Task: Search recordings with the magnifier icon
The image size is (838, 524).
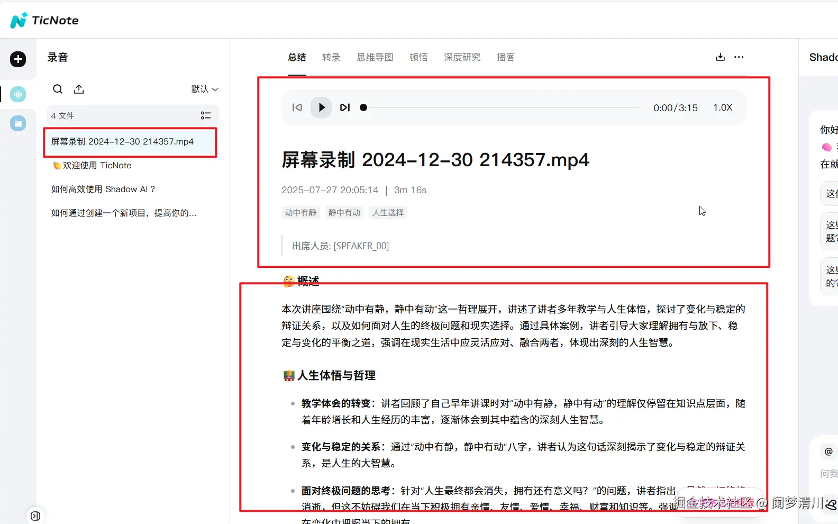Action: [x=58, y=89]
